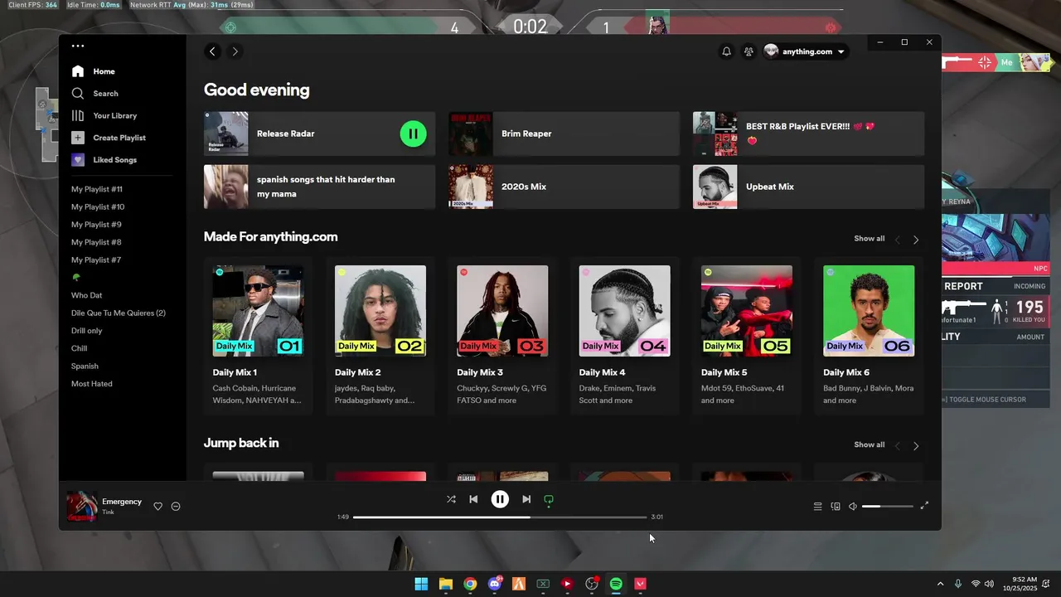Open the three-dot app menu
Viewport: 1061px width, 597px height.
tap(78, 46)
